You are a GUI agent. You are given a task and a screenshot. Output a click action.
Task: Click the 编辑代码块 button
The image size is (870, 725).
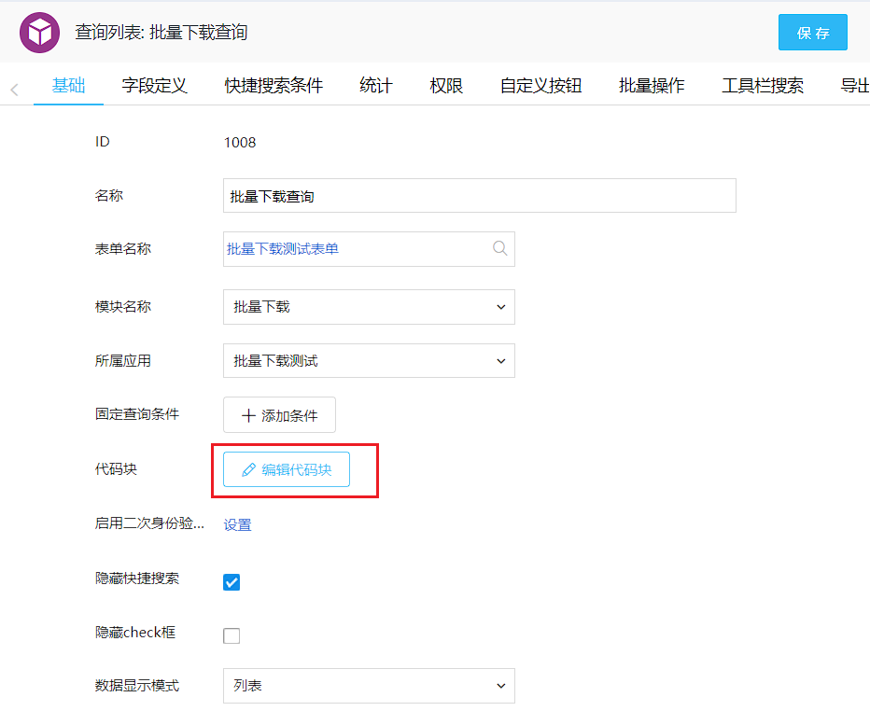tap(287, 469)
